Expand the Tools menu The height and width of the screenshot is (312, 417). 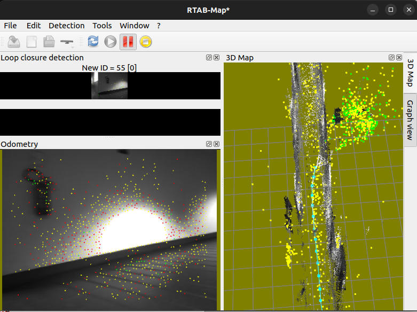[x=102, y=26]
